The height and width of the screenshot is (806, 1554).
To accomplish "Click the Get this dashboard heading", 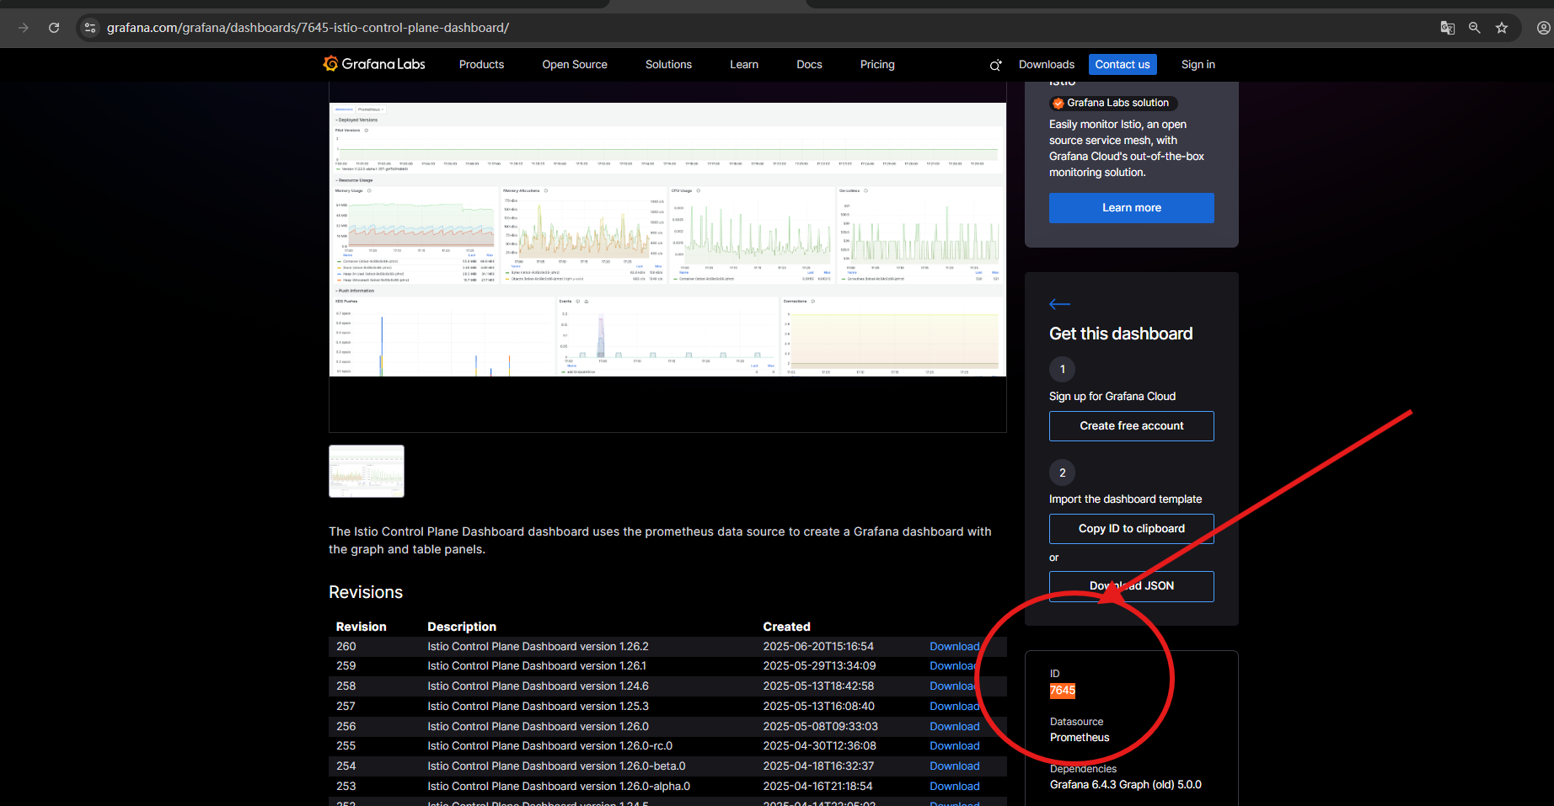I will (x=1121, y=334).
